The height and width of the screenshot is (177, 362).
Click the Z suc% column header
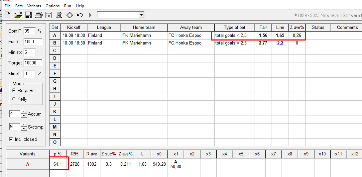pos(108,154)
